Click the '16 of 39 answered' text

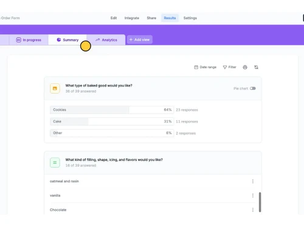[x=81, y=165]
